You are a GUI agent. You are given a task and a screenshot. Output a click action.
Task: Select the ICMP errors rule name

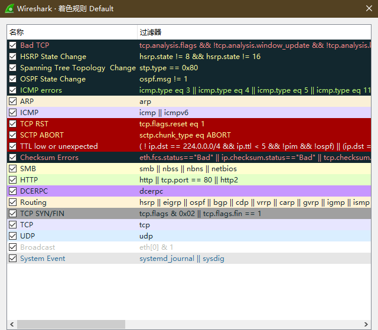(x=41, y=90)
